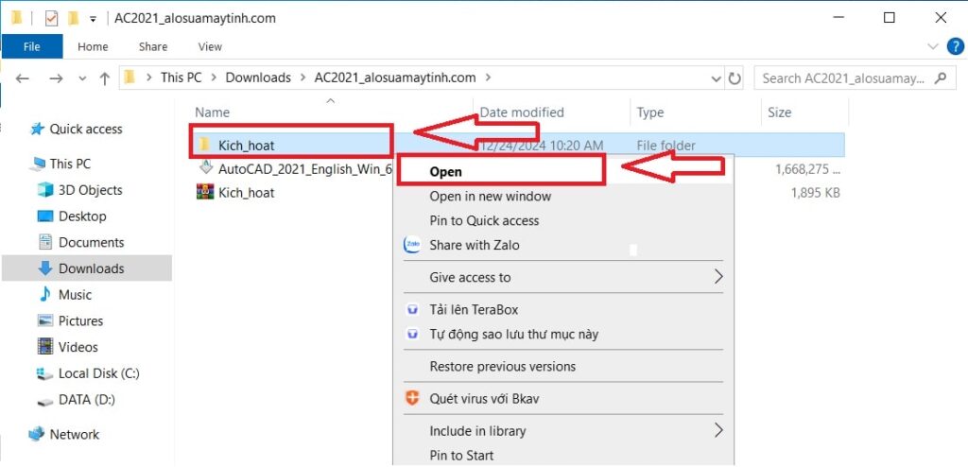Viewport: 968px width, 467px height.
Task: Sort by the Type column header
Action: (x=650, y=112)
